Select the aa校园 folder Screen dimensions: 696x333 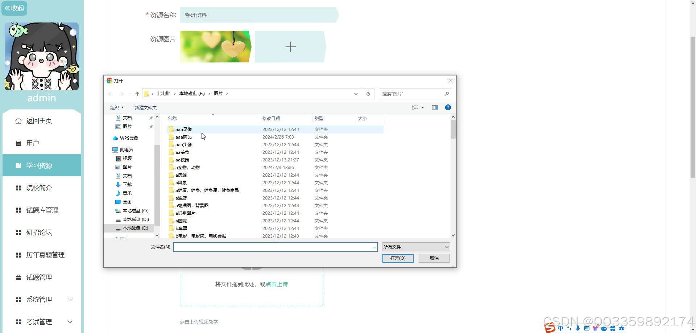coord(275,160)
